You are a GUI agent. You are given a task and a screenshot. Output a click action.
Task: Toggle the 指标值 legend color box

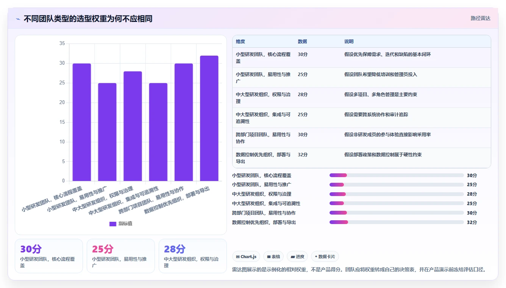(x=113, y=224)
